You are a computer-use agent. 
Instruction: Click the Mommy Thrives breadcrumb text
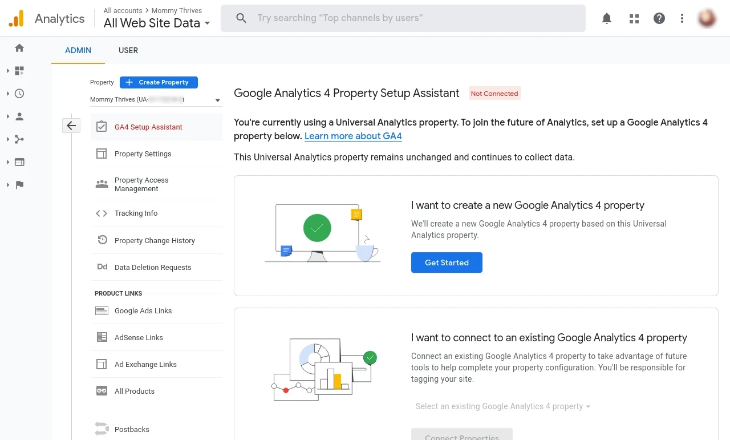pos(177,11)
